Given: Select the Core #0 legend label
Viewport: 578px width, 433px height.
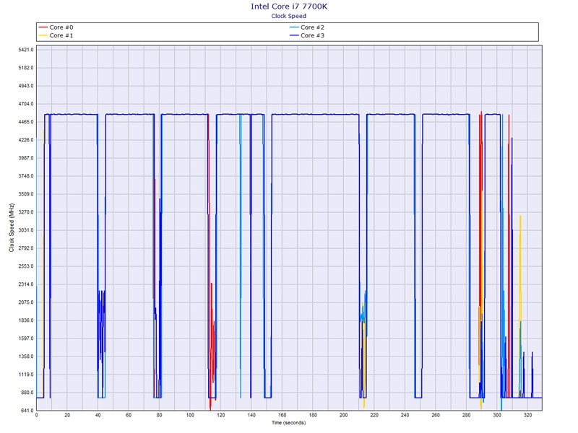Looking at the screenshot, I should coord(61,27).
